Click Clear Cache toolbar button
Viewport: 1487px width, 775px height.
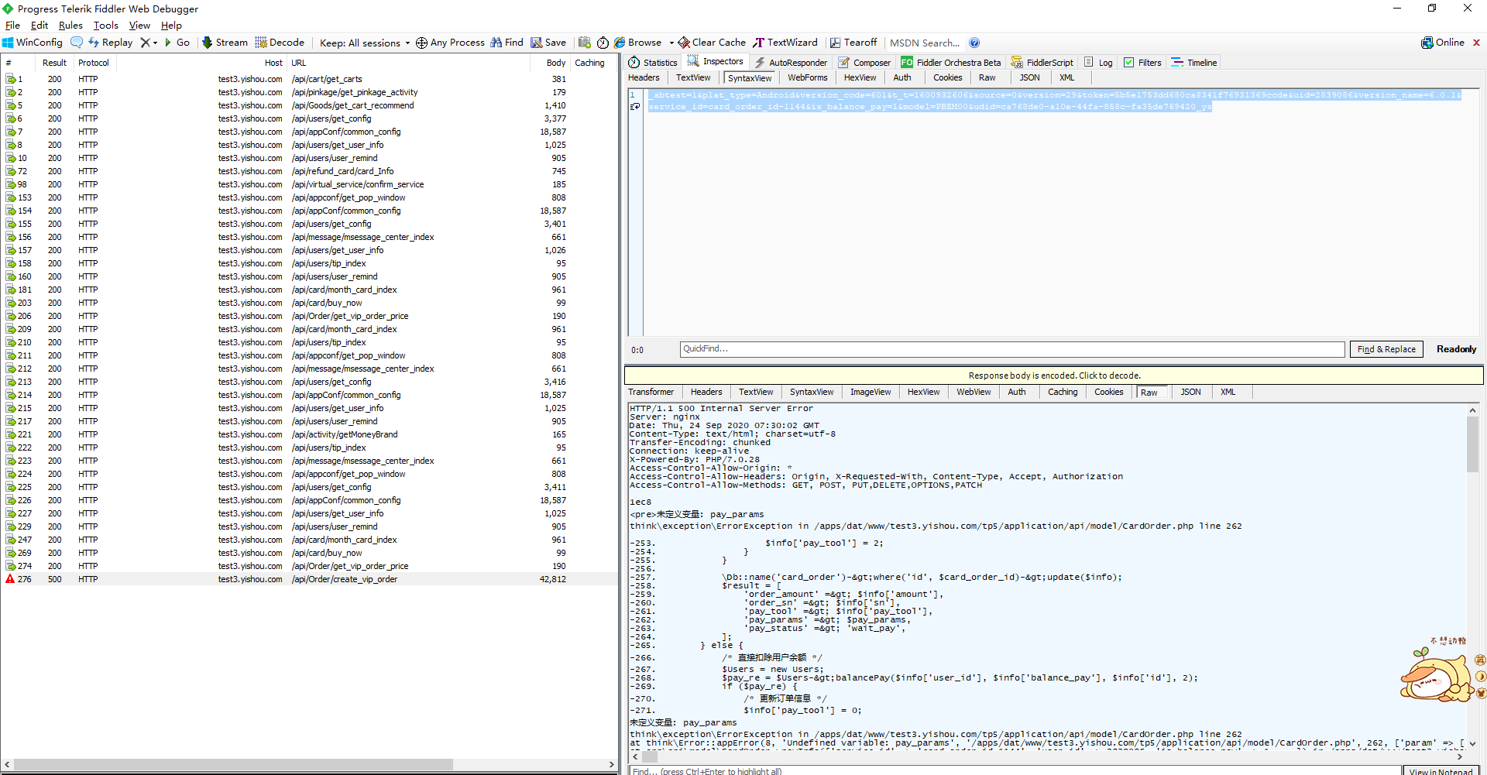click(x=712, y=43)
